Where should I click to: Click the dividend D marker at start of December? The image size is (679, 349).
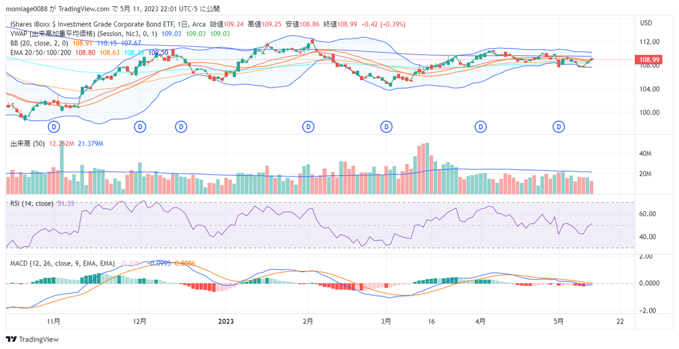pyautogui.click(x=141, y=127)
